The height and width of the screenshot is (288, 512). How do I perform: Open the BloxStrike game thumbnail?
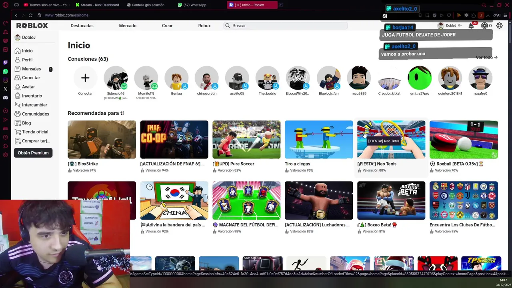(102, 140)
